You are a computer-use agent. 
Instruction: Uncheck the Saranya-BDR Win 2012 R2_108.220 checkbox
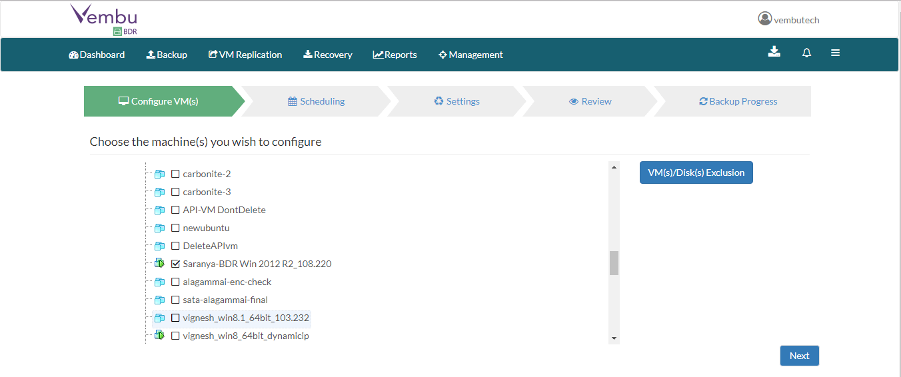[175, 264]
